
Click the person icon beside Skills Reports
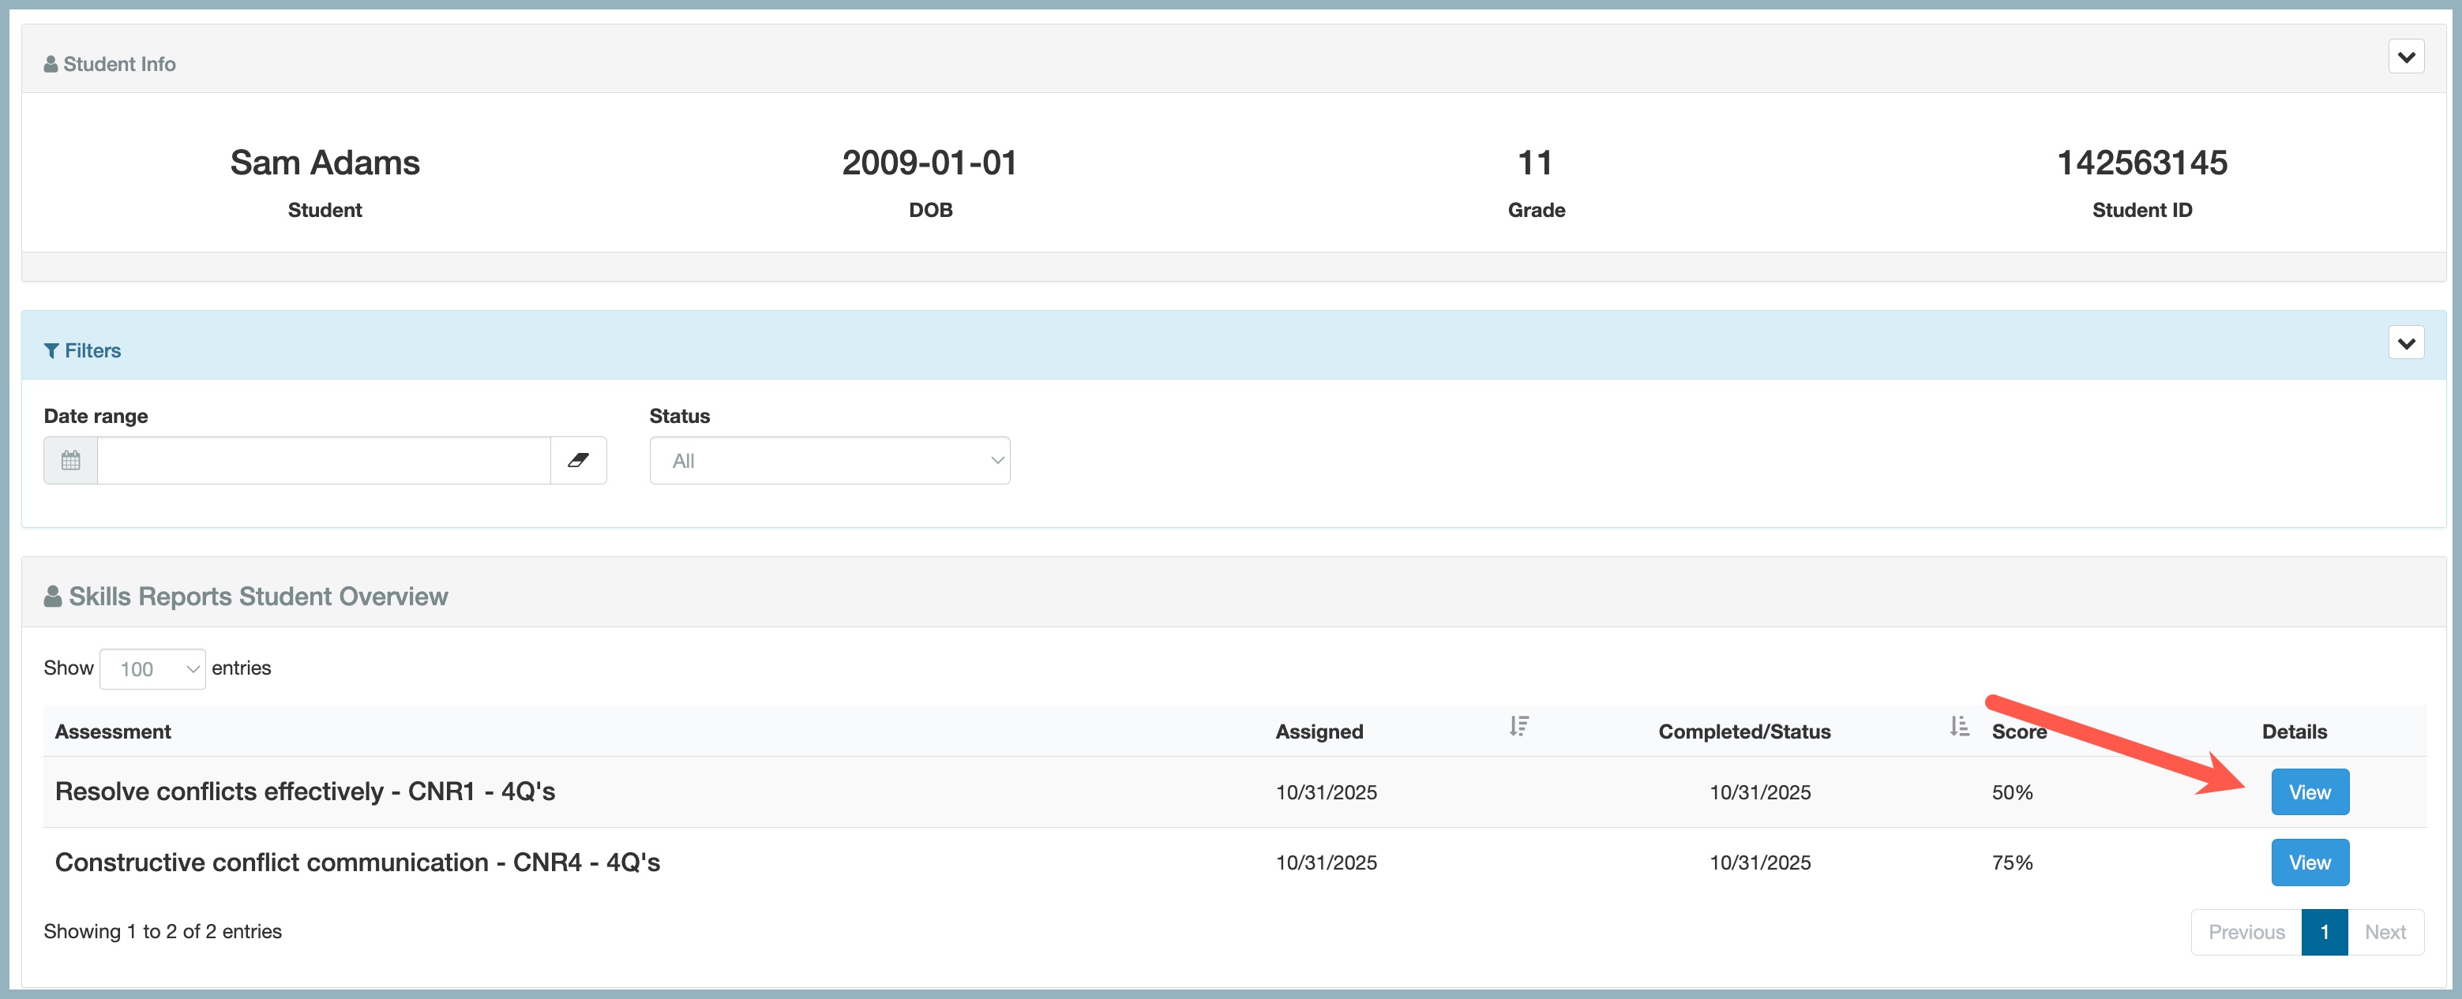click(53, 597)
